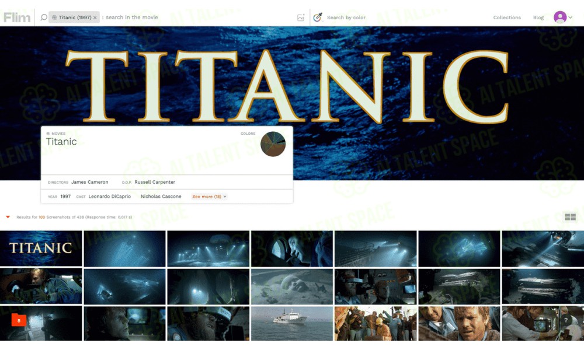Click the Titanic (1997) filter chip
This screenshot has width=584, height=350.
[x=74, y=17]
